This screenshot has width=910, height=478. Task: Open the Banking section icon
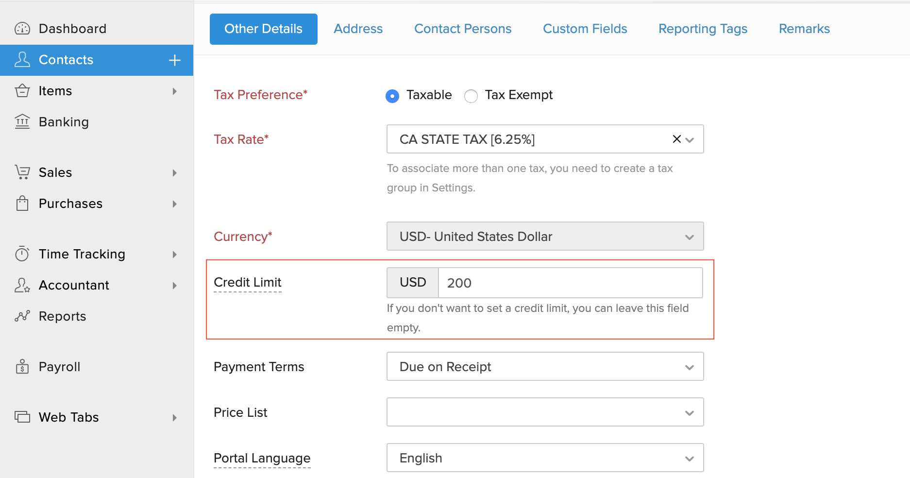pos(22,122)
